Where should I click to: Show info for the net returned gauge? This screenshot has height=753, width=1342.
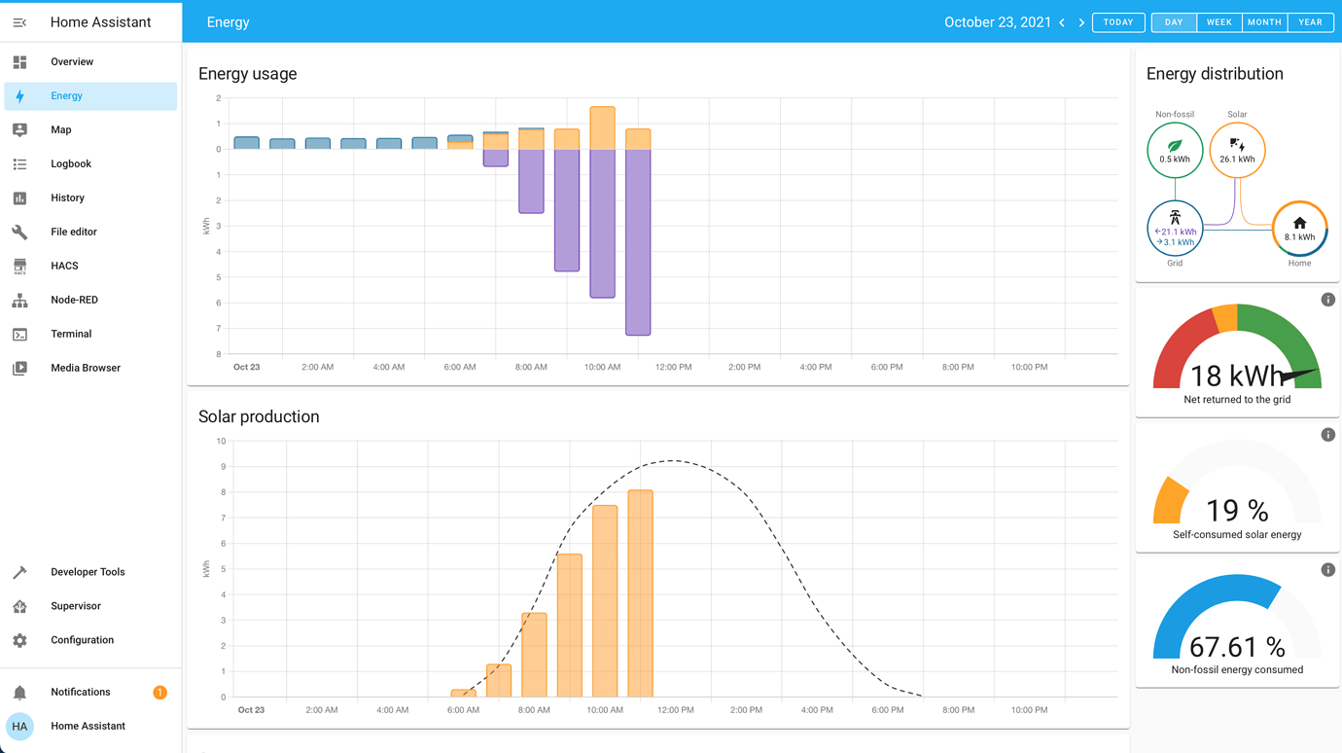pos(1328,300)
